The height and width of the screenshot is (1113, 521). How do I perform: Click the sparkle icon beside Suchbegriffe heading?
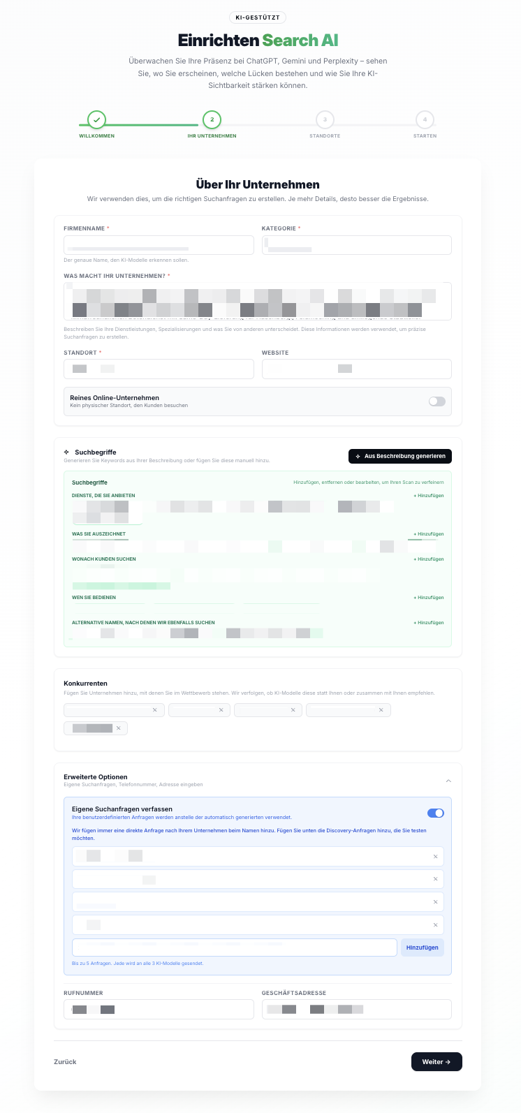(x=66, y=452)
